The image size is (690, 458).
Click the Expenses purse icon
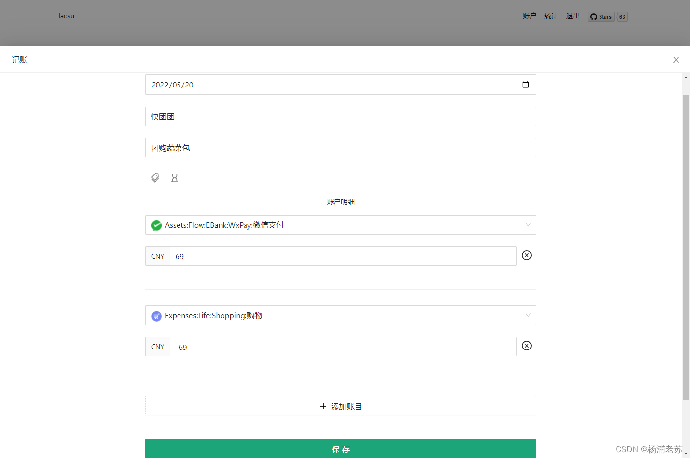tap(156, 316)
